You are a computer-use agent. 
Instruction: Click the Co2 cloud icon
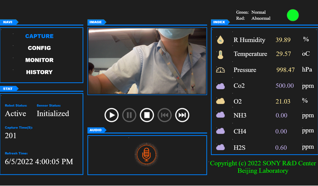pyautogui.click(x=221, y=86)
